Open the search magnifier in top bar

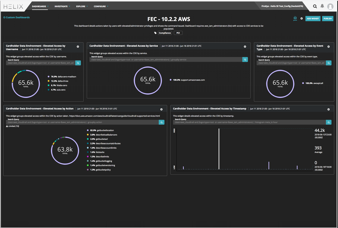(x=315, y=6)
